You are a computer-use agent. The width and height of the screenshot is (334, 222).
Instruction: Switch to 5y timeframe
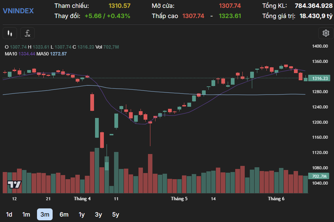point(116,215)
